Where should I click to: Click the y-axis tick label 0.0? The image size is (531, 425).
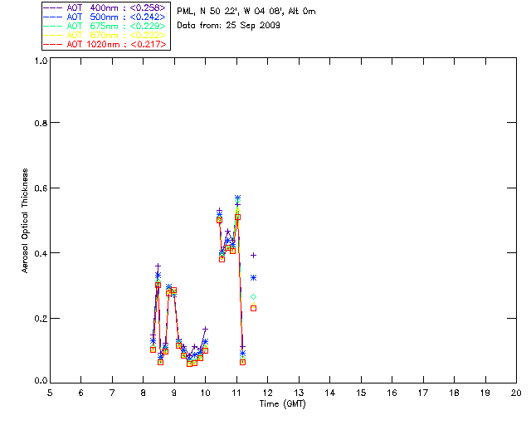pyautogui.click(x=41, y=381)
